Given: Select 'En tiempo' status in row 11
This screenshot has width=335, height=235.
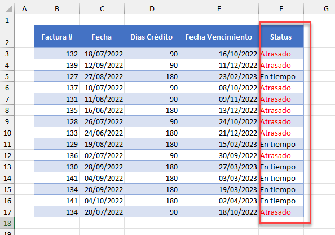Looking at the screenshot, I should (x=281, y=144).
